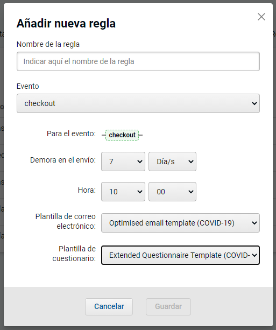Focus the Nombre de la regla input field
The height and width of the screenshot is (330, 276).
click(138, 61)
